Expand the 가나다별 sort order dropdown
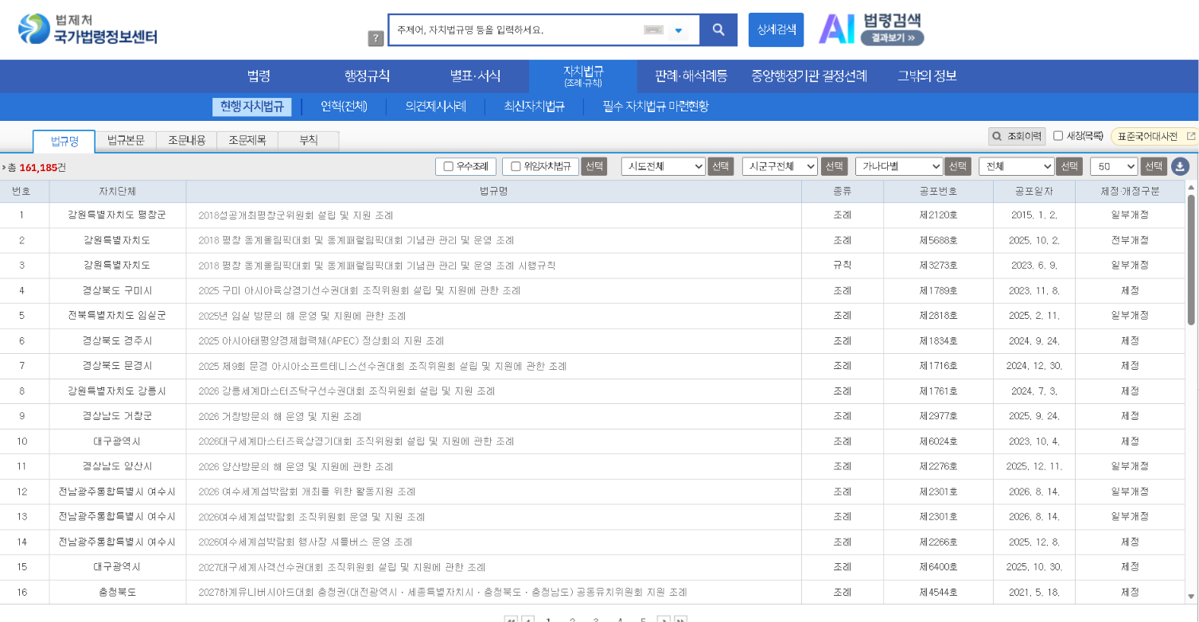 [x=899, y=166]
